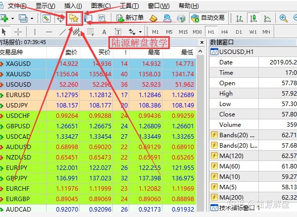Image resolution: width=297 pixels, height=217 pixels.
Task: Click the MA(120) indicator row
Action: (253, 156)
